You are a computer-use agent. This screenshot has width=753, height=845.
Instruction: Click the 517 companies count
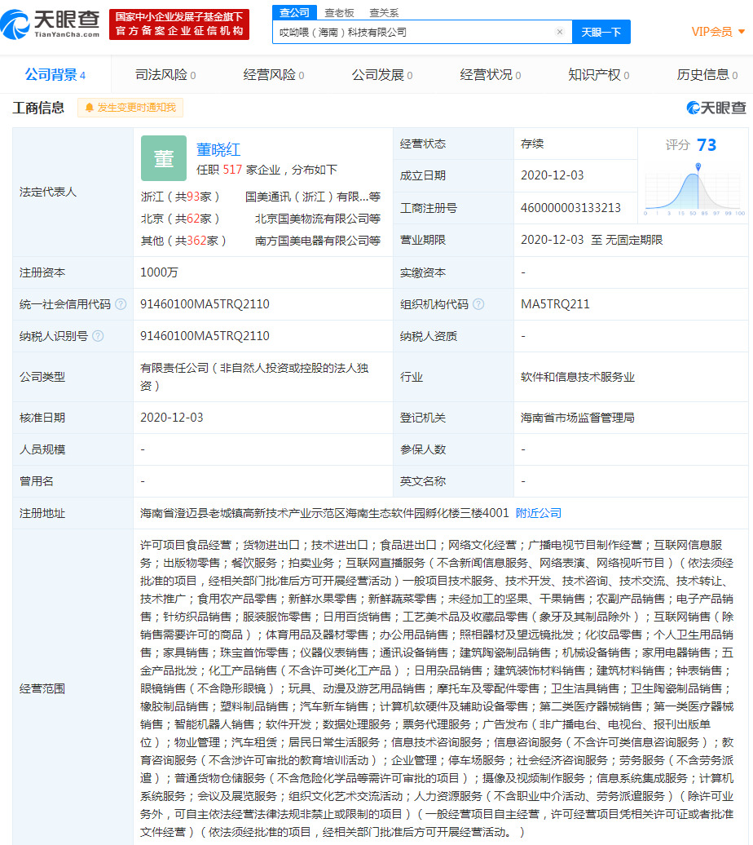click(x=232, y=170)
